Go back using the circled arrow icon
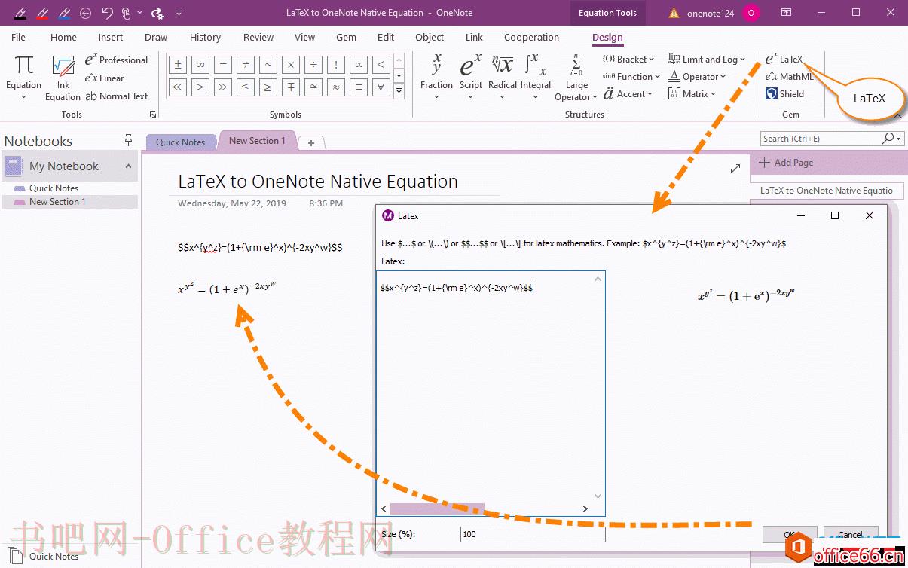 click(x=85, y=13)
